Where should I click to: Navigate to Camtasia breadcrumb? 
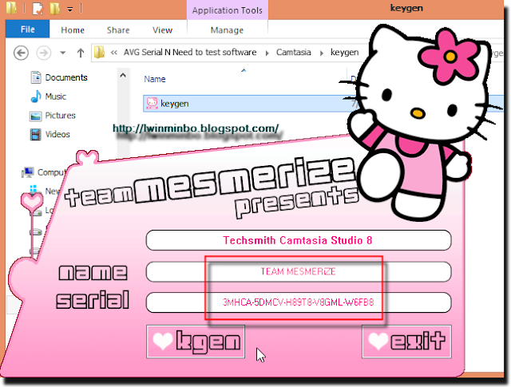point(293,52)
